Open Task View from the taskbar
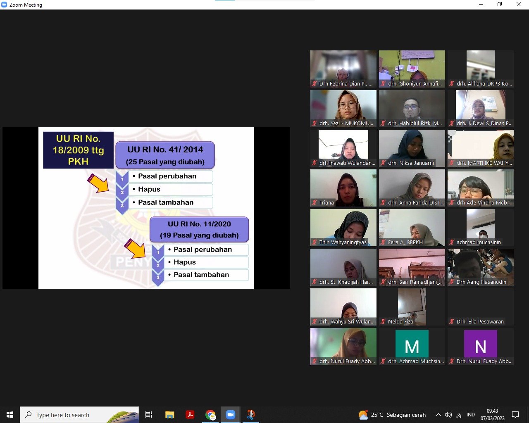This screenshot has height=423, width=529. (x=149, y=415)
